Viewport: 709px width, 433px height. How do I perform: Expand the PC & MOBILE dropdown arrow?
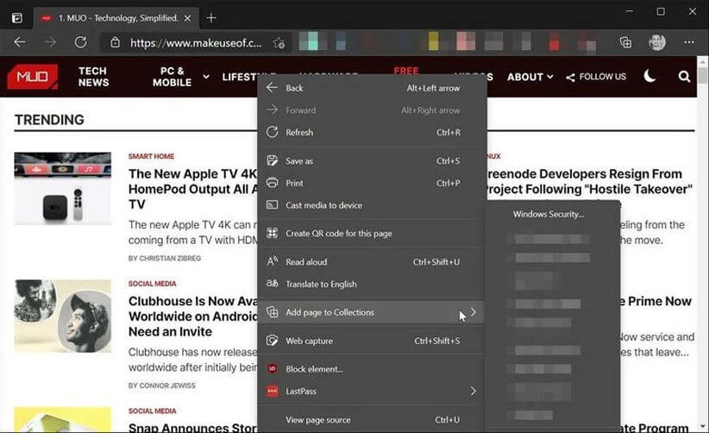click(206, 77)
